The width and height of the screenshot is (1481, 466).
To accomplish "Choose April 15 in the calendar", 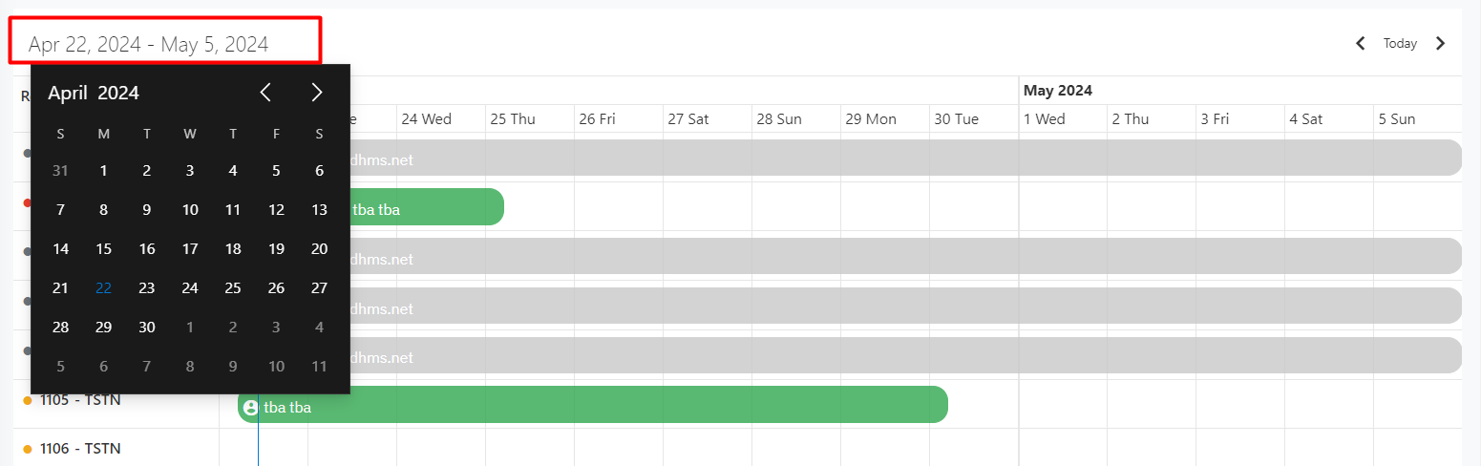I will point(104,249).
